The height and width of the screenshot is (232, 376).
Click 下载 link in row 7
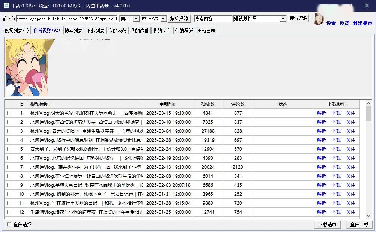coord(336,167)
